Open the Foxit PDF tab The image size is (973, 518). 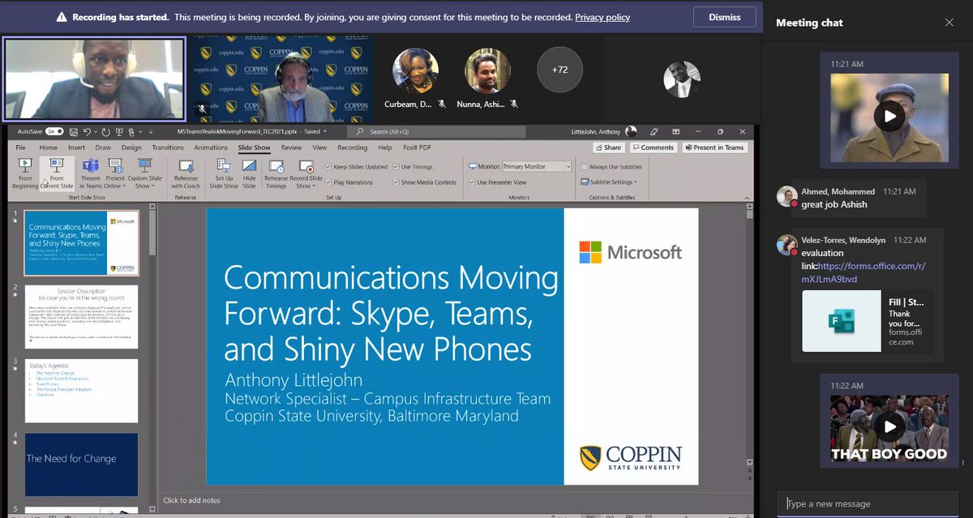coord(418,148)
